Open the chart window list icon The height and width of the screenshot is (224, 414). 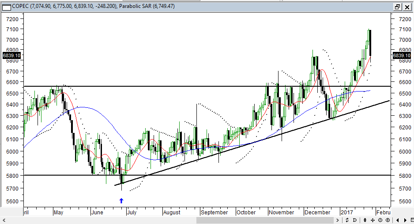(412, 220)
